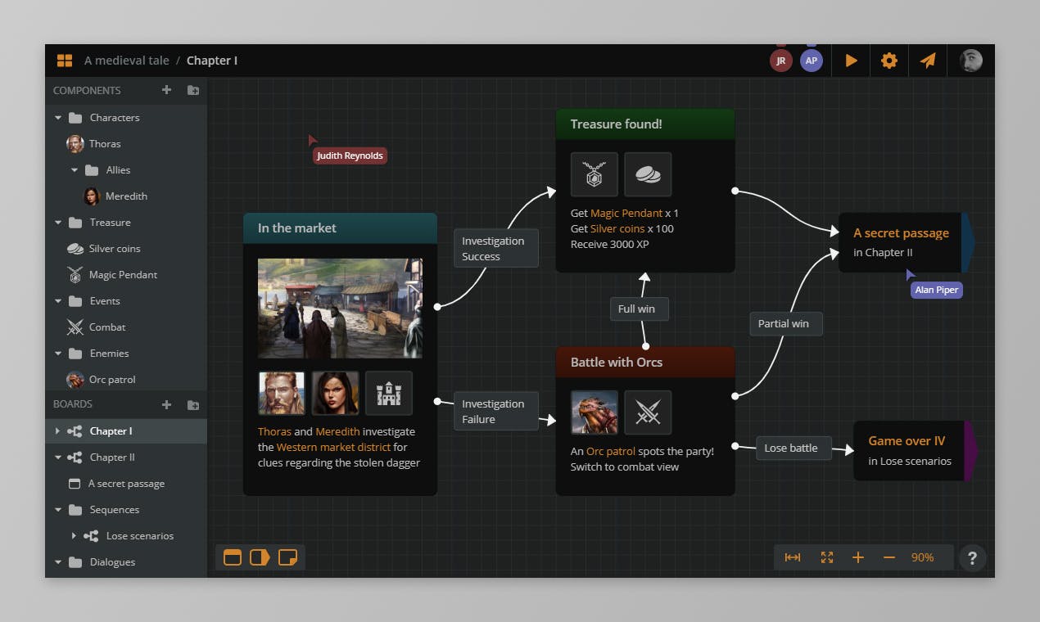The height and width of the screenshot is (622, 1040).
Task: Open the four-square dashboard icon
Action: click(x=65, y=61)
